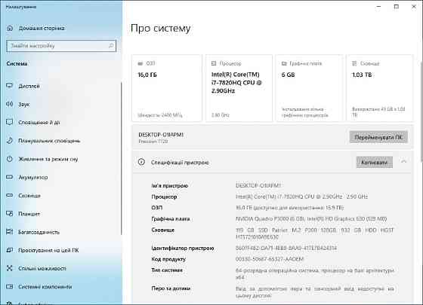Click the Спільні можливості shared experiences icon
The width and height of the screenshot is (423, 305).
10,268
